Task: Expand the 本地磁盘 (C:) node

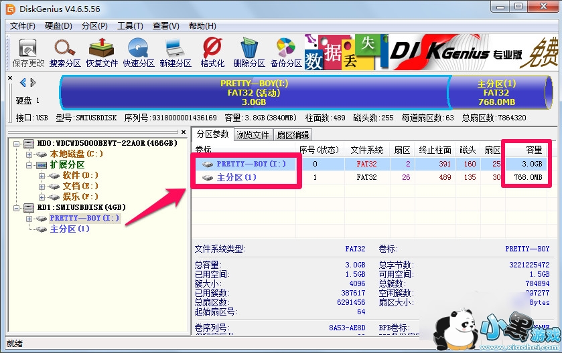Action: [x=29, y=154]
